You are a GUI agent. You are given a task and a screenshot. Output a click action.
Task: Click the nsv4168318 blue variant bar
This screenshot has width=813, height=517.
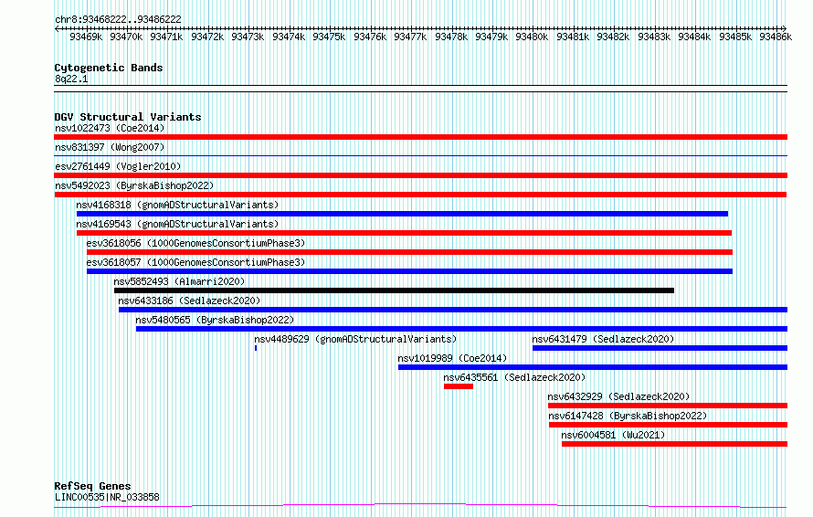402,214
